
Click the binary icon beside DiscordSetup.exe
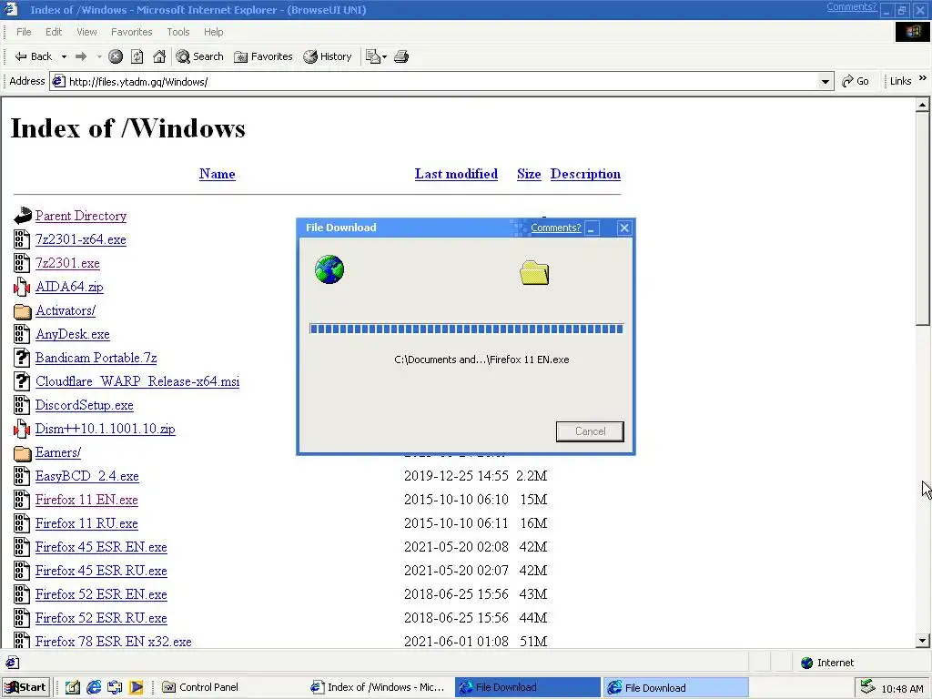tap(22, 405)
